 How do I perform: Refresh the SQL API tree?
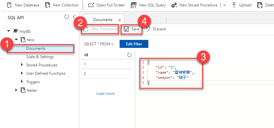[66, 17]
